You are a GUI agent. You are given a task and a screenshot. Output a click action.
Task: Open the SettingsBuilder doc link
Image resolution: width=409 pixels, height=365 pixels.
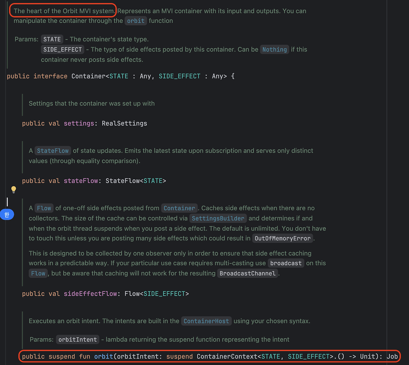click(218, 219)
